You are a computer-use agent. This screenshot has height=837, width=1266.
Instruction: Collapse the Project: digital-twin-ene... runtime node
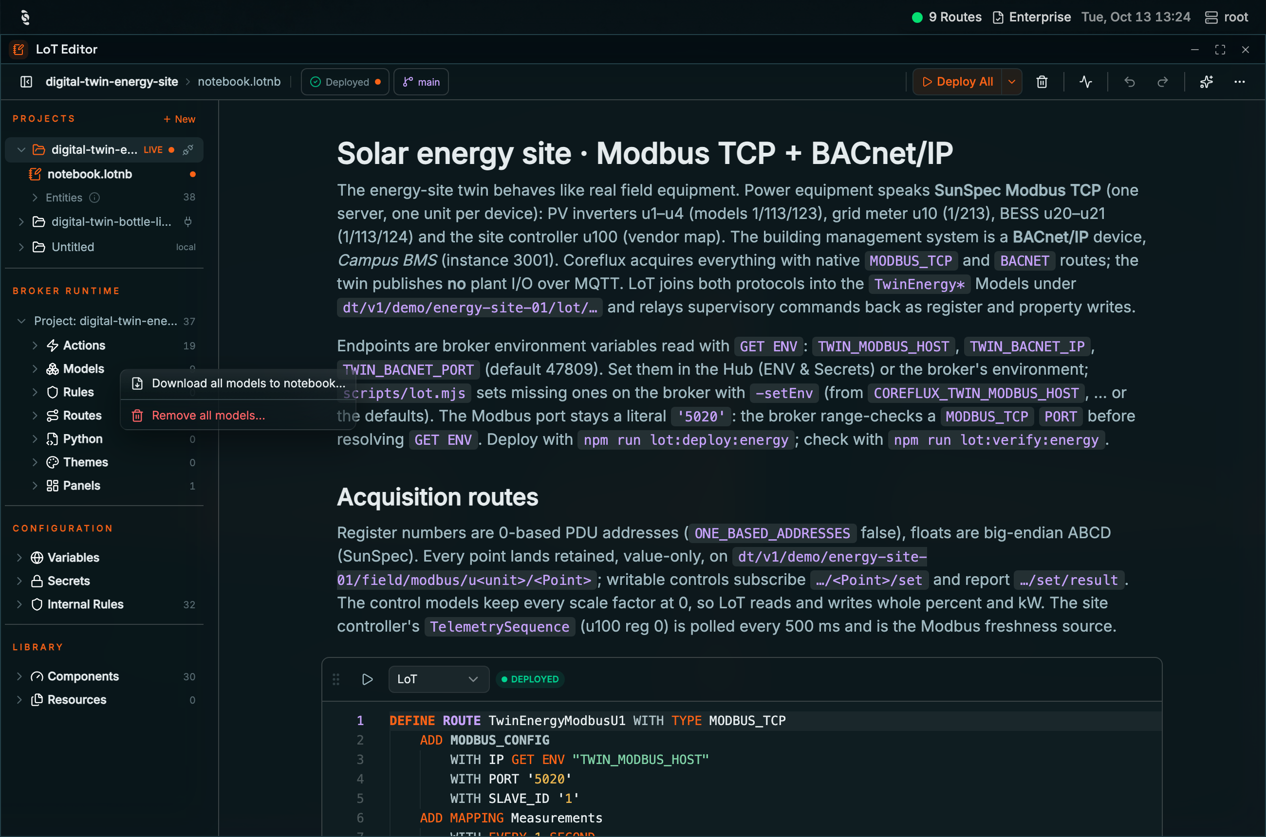21,321
